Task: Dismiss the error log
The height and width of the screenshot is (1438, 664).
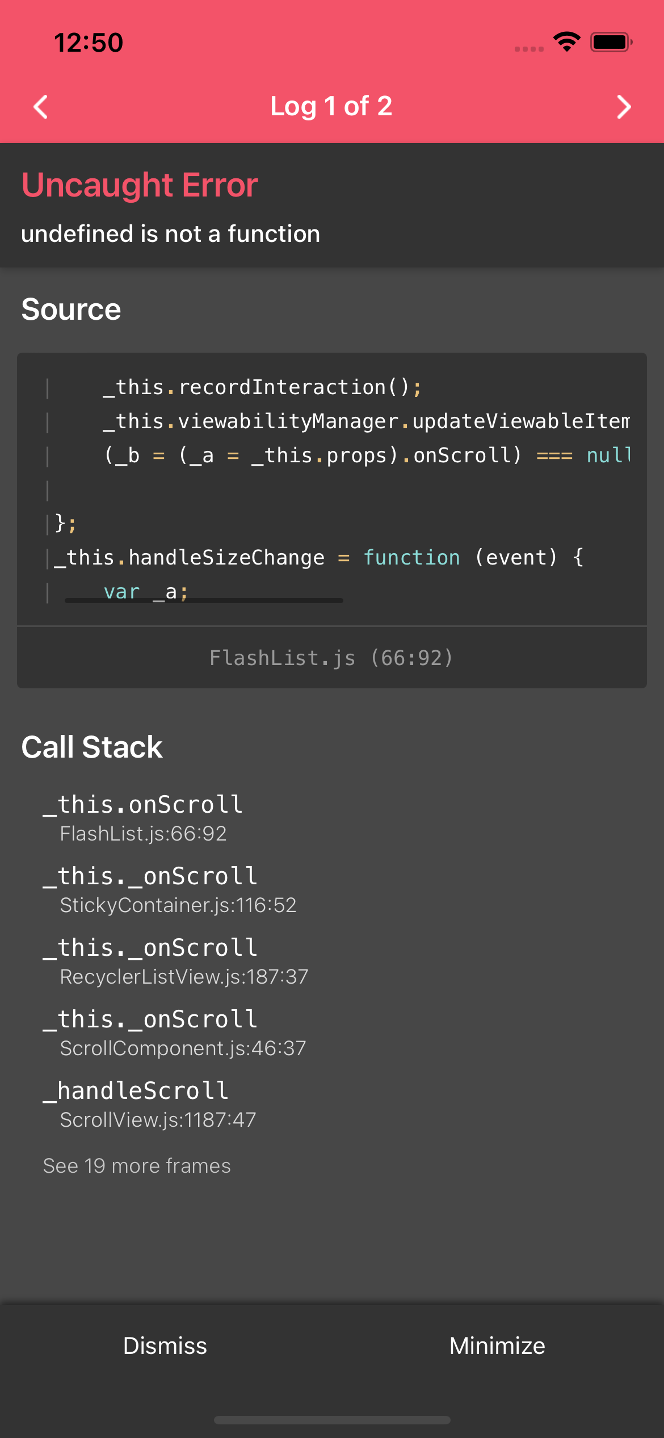Action: pos(165,1345)
